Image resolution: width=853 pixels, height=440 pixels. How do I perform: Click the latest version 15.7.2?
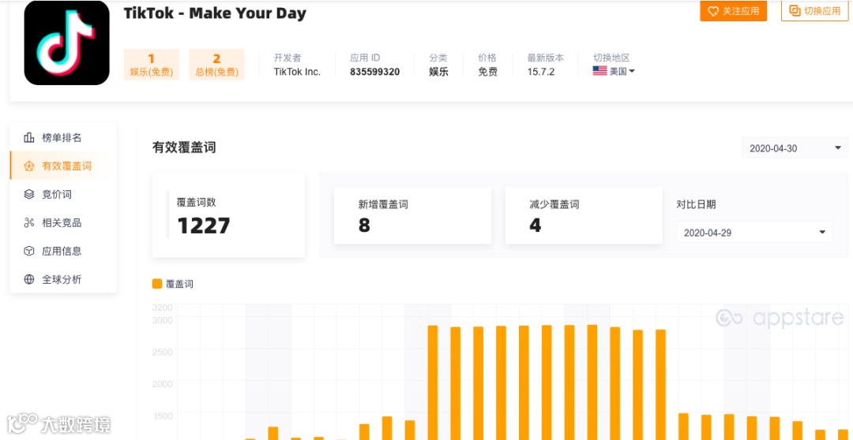541,72
